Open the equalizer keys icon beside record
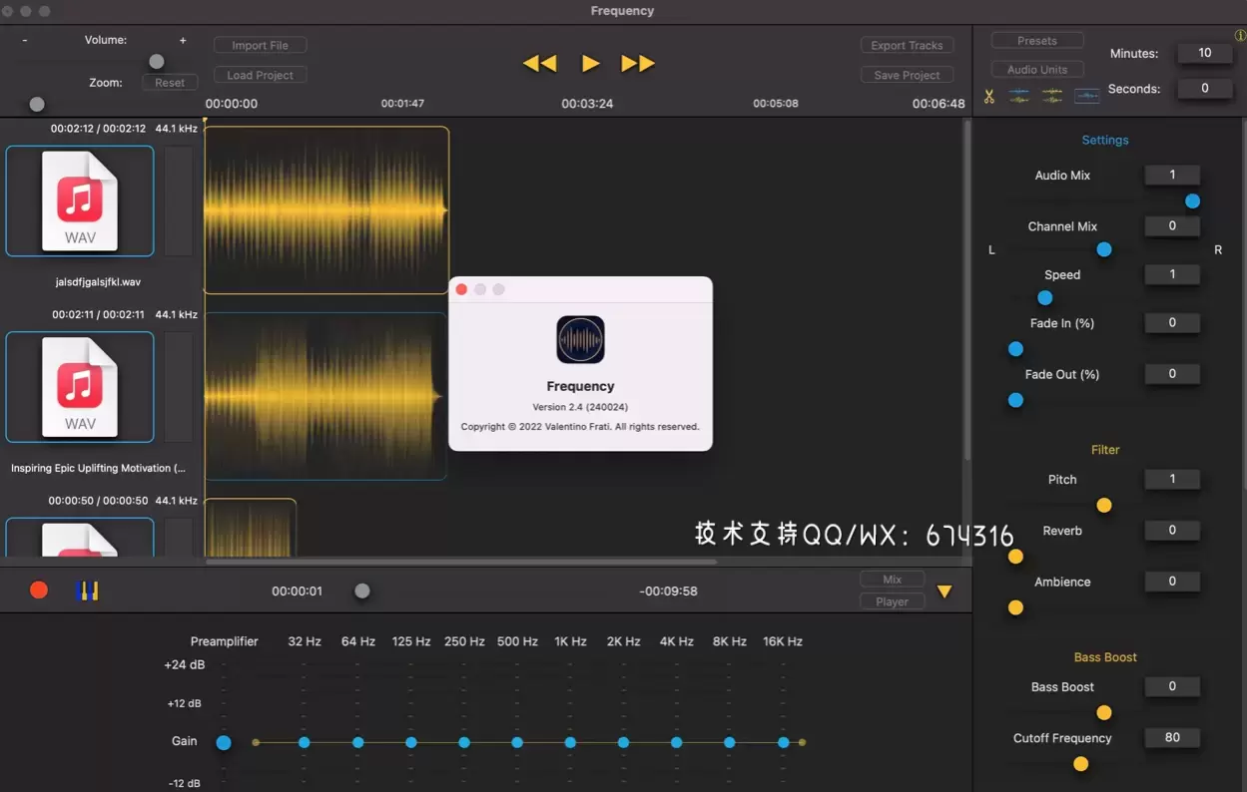This screenshot has height=792, width=1247. [x=88, y=590]
